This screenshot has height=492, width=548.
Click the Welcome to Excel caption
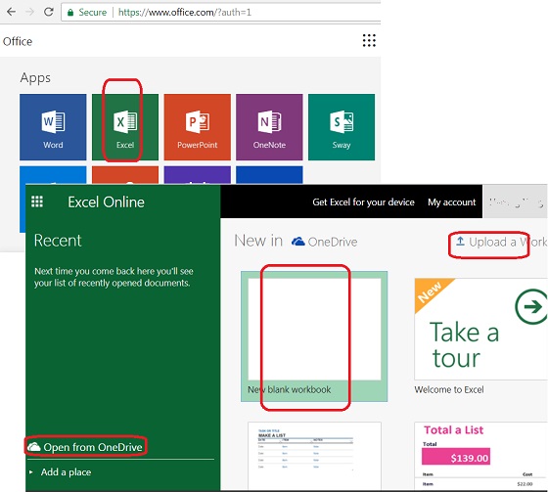[449, 389]
